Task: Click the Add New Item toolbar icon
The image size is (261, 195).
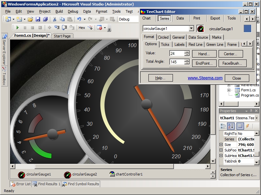Action: 19,19
